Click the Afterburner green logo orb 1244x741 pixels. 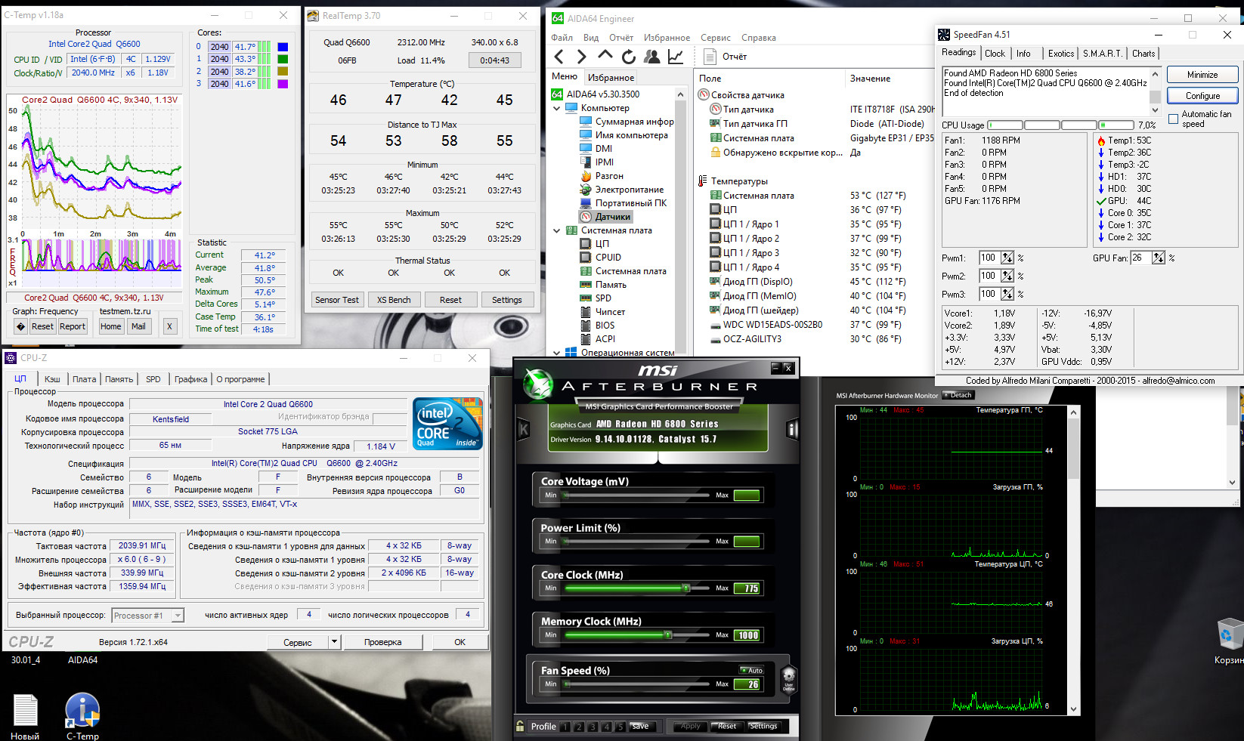pyautogui.click(x=539, y=384)
